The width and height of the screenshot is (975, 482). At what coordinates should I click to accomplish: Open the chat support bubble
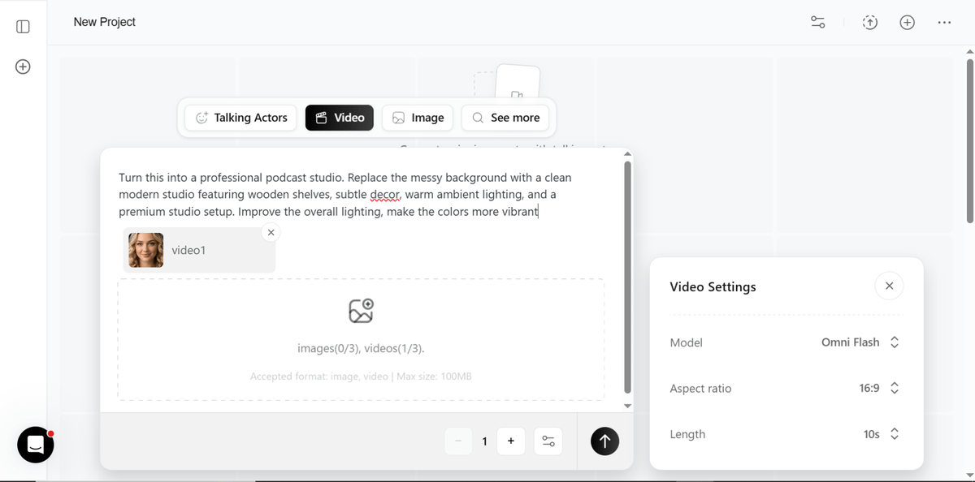(36, 445)
